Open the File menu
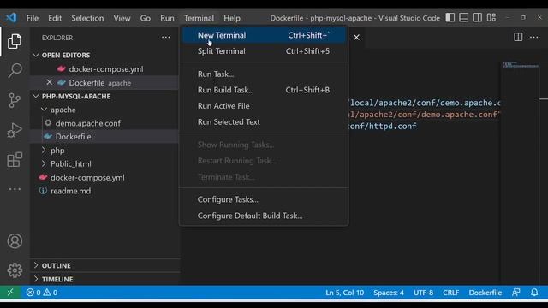The width and height of the screenshot is (548, 308). [33, 18]
